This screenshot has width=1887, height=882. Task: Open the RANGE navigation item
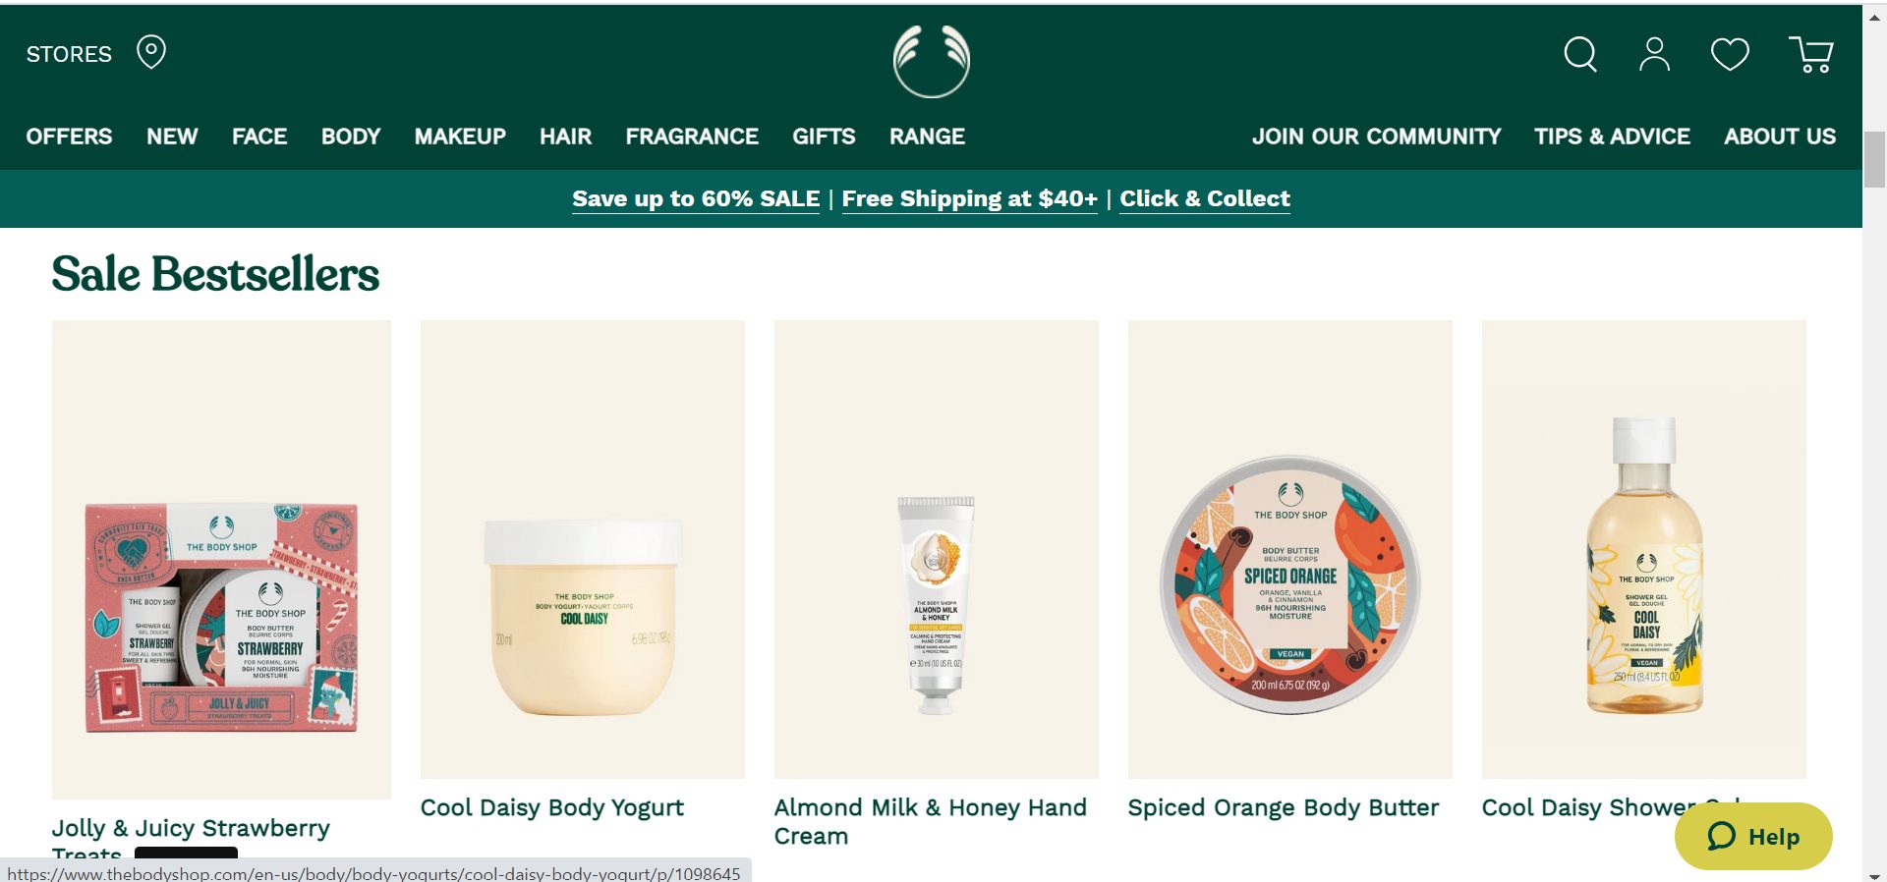[x=927, y=137]
